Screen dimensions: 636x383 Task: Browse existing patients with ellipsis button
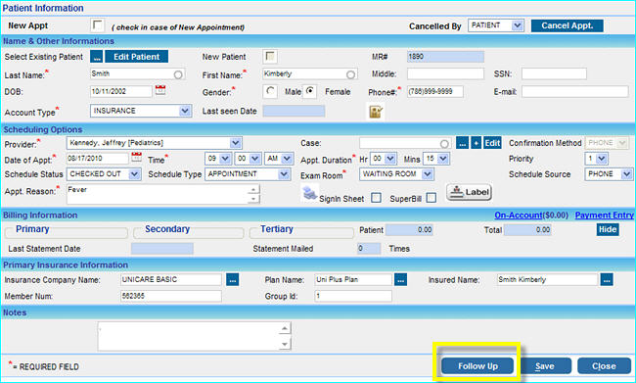tap(97, 57)
